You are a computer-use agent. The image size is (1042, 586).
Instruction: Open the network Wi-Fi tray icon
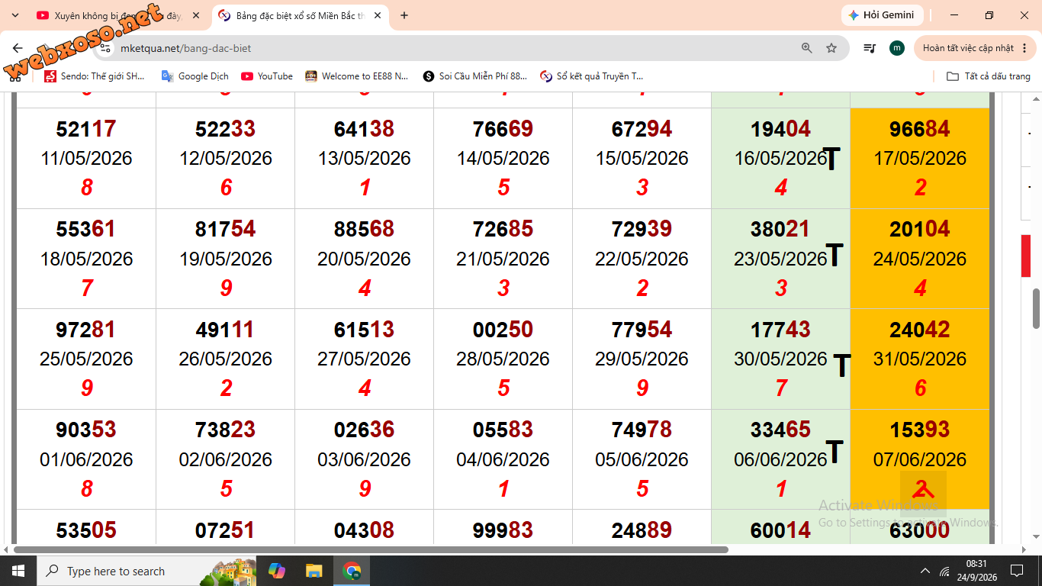point(945,571)
